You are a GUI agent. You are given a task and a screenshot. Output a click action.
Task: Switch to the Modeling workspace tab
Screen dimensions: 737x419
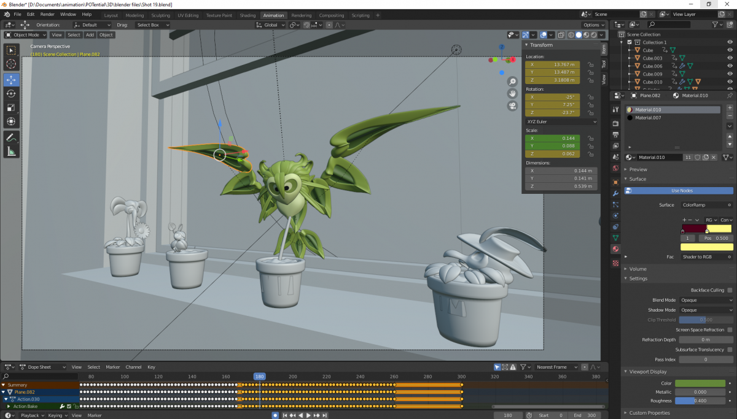(134, 15)
